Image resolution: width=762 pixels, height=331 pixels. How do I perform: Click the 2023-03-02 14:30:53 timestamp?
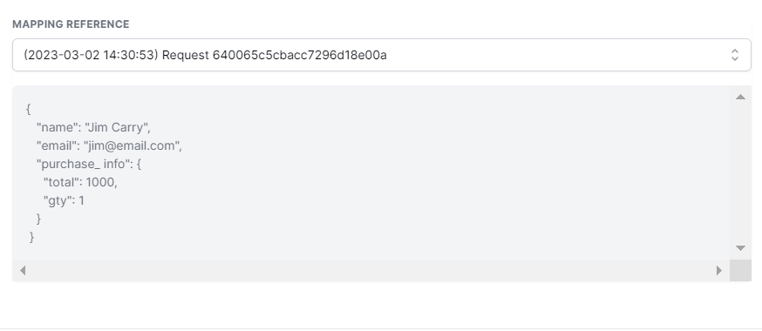pos(91,56)
